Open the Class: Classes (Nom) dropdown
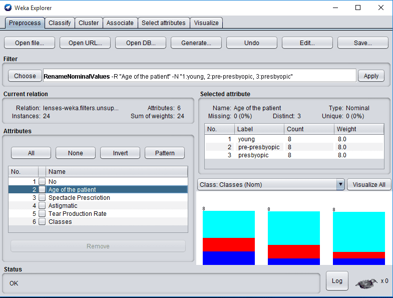 tap(271, 185)
